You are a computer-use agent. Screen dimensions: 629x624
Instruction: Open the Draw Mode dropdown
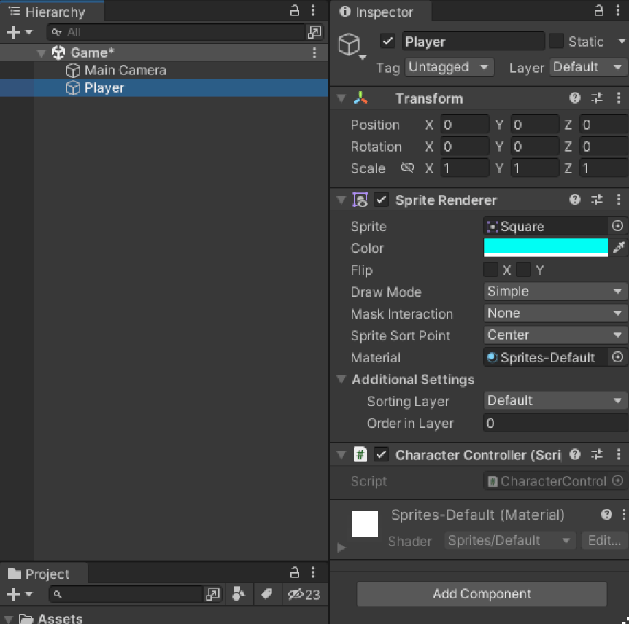(554, 292)
